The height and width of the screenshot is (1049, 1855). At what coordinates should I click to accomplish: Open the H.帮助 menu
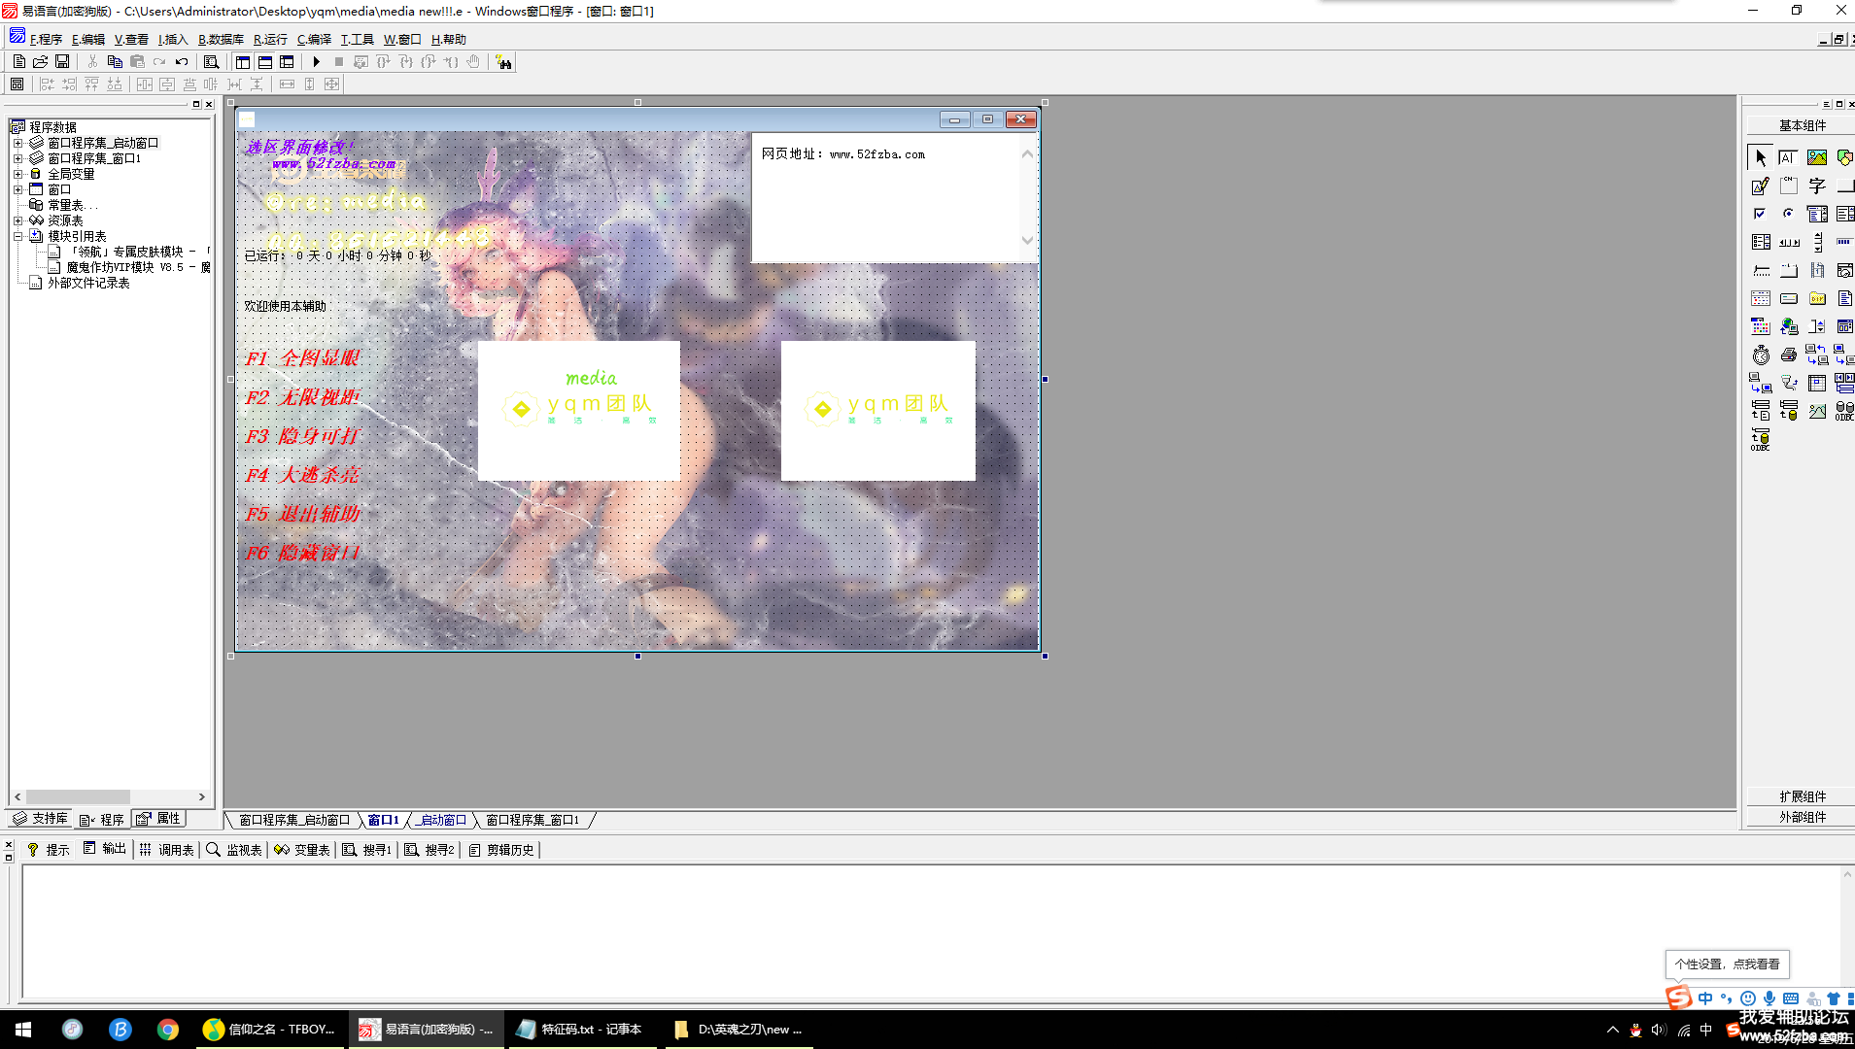point(449,40)
